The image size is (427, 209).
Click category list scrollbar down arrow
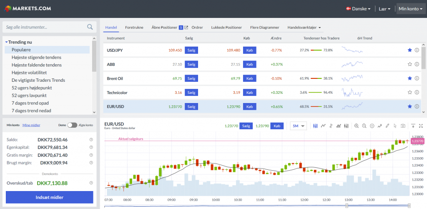(94, 112)
